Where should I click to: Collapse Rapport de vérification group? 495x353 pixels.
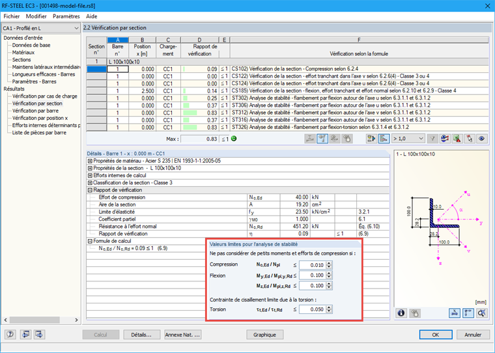(x=90, y=190)
